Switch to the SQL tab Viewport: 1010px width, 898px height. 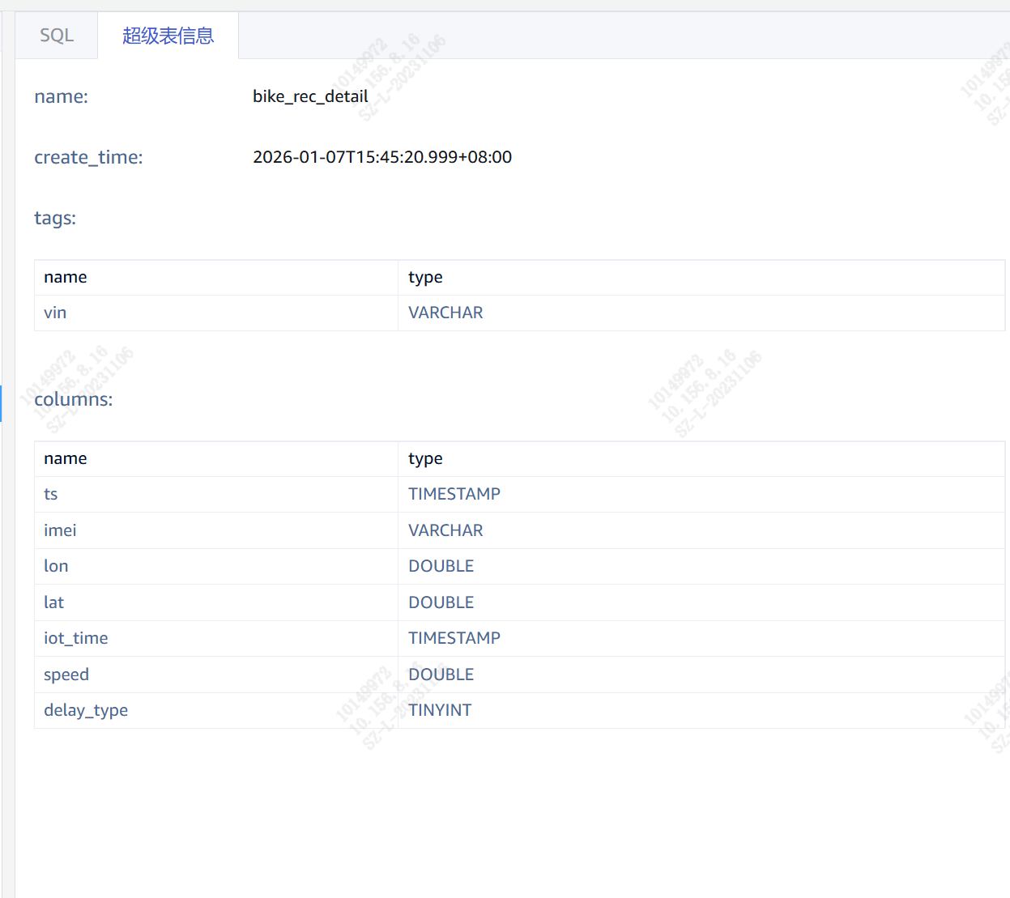[x=57, y=36]
